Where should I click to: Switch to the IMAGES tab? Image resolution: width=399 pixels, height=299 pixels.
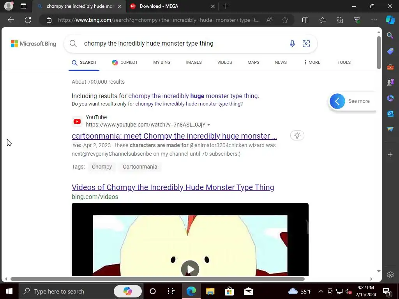pos(194,62)
